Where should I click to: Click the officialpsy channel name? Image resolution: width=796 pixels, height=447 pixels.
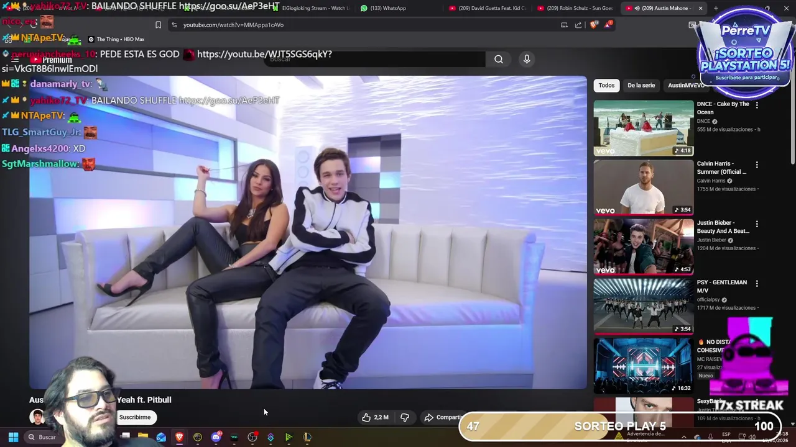(708, 300)
